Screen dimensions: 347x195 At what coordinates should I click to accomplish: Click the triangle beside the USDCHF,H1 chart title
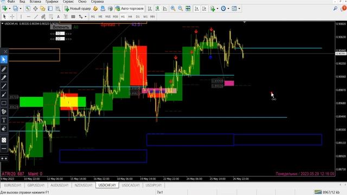[x=2, y=23]
